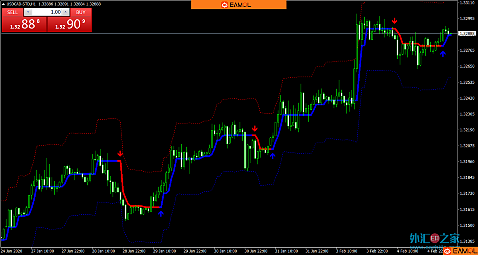Collapse the one-click trading panel triangle
Screen dimensions: 478x255
coord(3,4)
